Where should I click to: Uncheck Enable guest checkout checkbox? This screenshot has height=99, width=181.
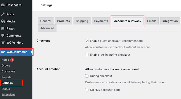pyautogui.click(x=87, y=41)
